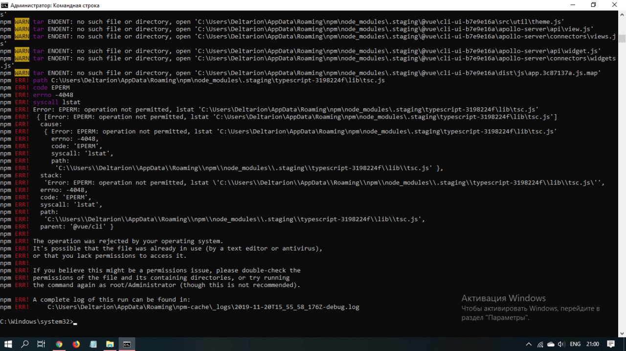Click 'The operation was rejected by your operating system.'
This screenshot has height=351, width=626.
point(128,241)
